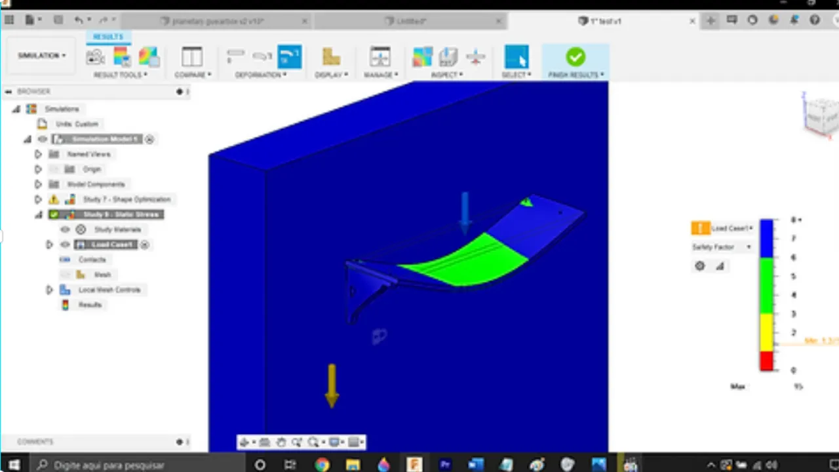The height and width of the screenshot is (472, 839).
Task: Toggle Load Case1 visibility eye
Action: [65, 245]
